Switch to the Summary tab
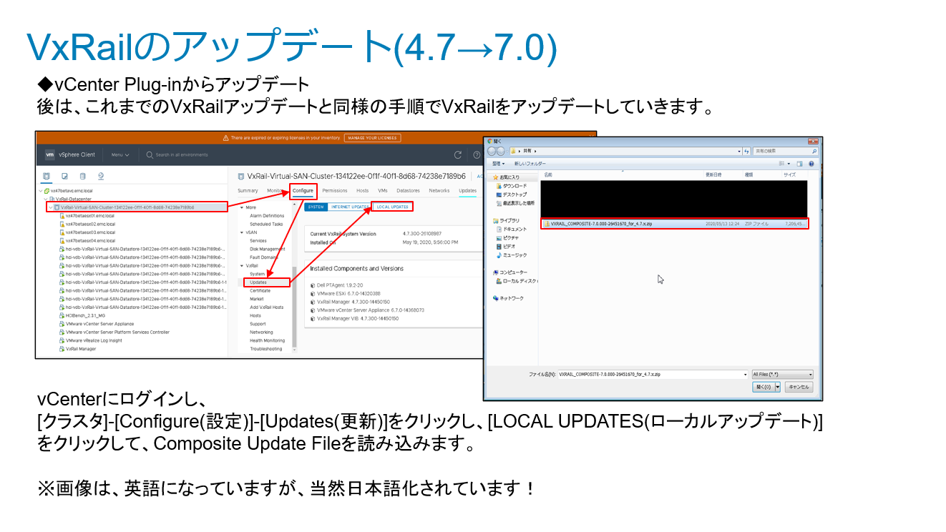The height and width of the screenshot is (532, 946). tap(248, 191)
